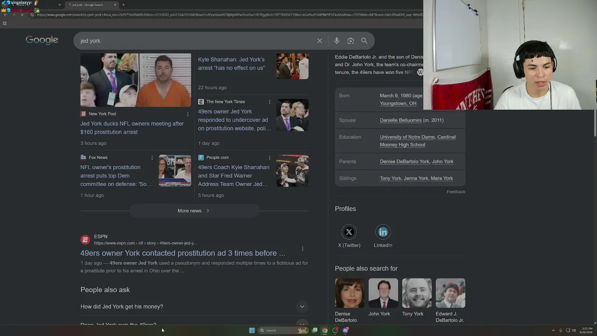The width and height of the screenshot is (597, 336).
Task: Stop loading the page
Action: tap(22, 14)
